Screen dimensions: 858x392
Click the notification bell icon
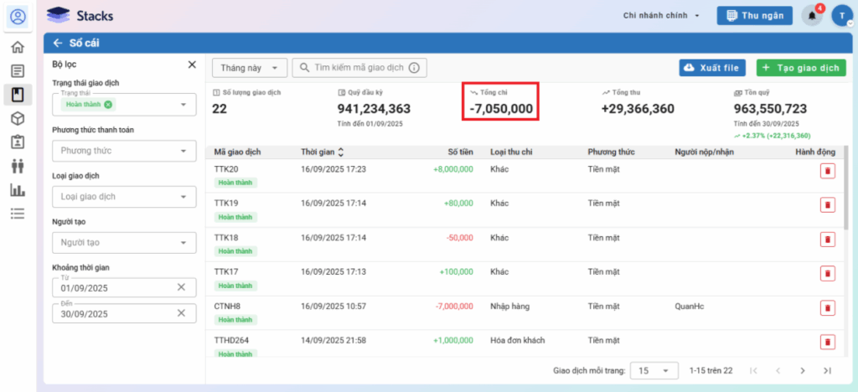tap(812, 16)
